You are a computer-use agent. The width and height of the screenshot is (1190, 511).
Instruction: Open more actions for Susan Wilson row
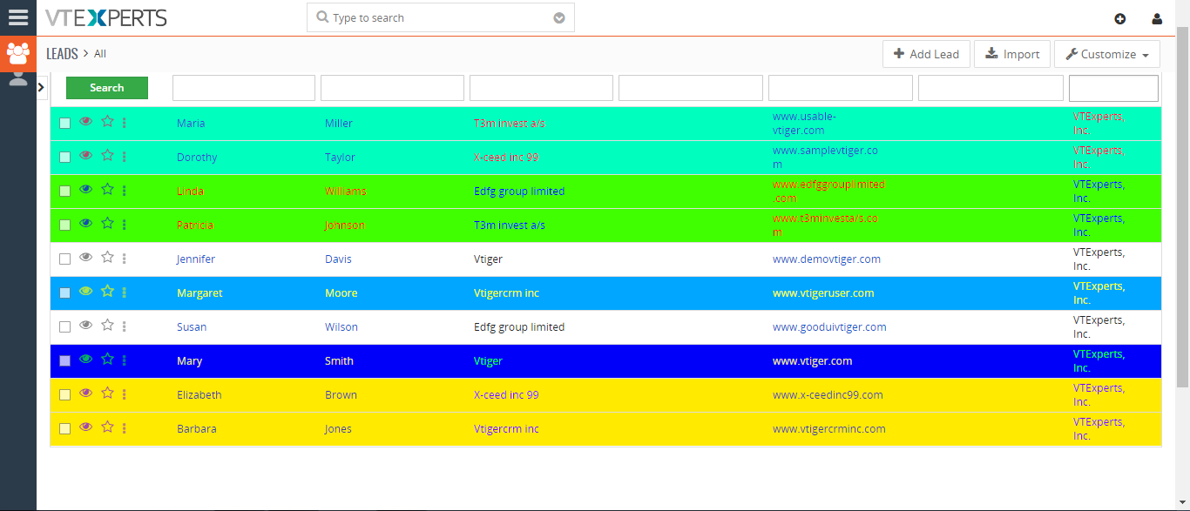(125, 326)
